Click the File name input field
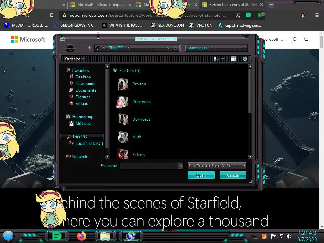 tap(149, 166)
